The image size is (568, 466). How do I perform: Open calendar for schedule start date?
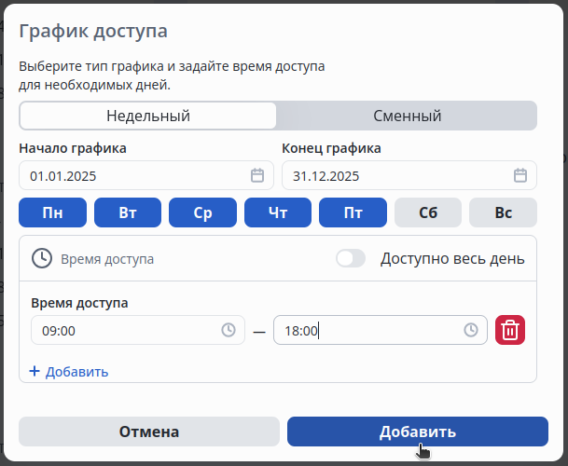(257, 175)
